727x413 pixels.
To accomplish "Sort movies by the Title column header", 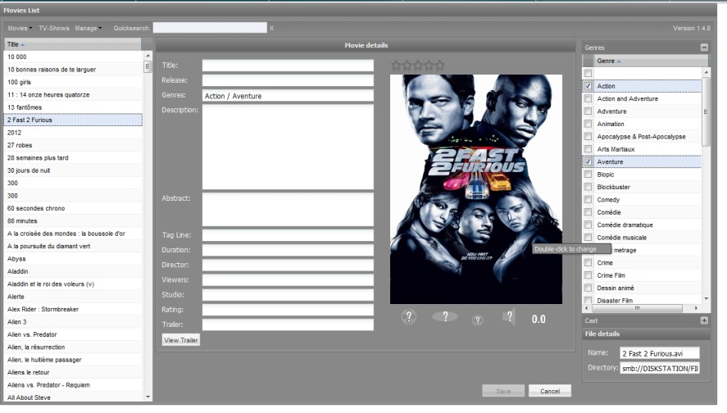I will (73, 44).
